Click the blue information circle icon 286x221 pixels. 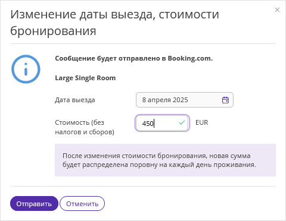click(x=26, y=69)
